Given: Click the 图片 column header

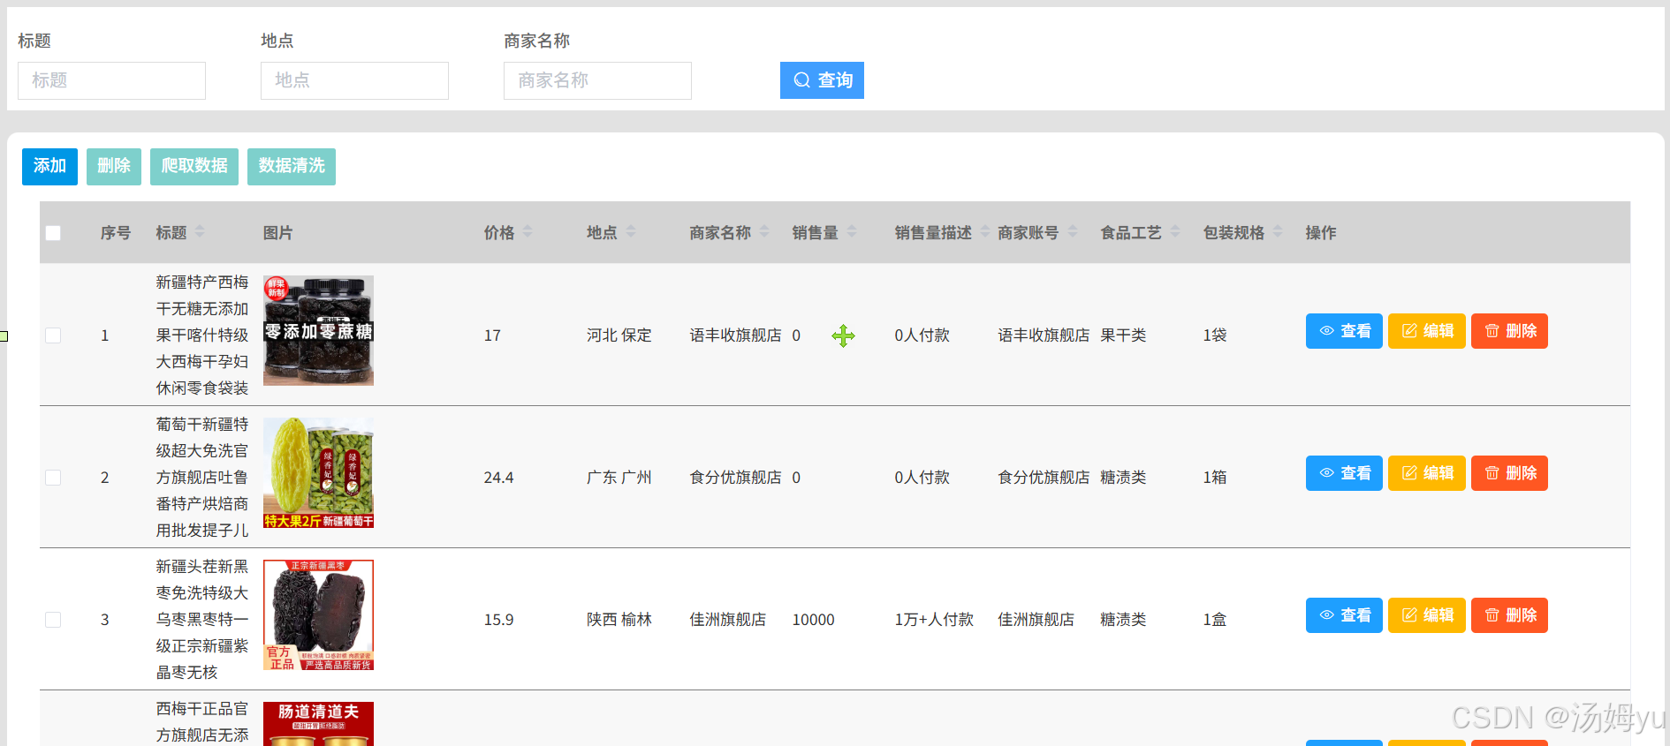Looking at the screenshot, I should [277, 233].
